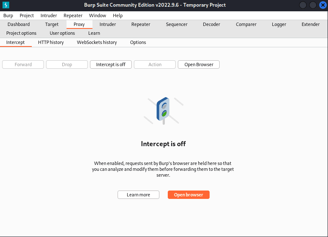Open the WebSockets history sub-tab
Screen dimensions: 328x237
(x=97, y=42)
